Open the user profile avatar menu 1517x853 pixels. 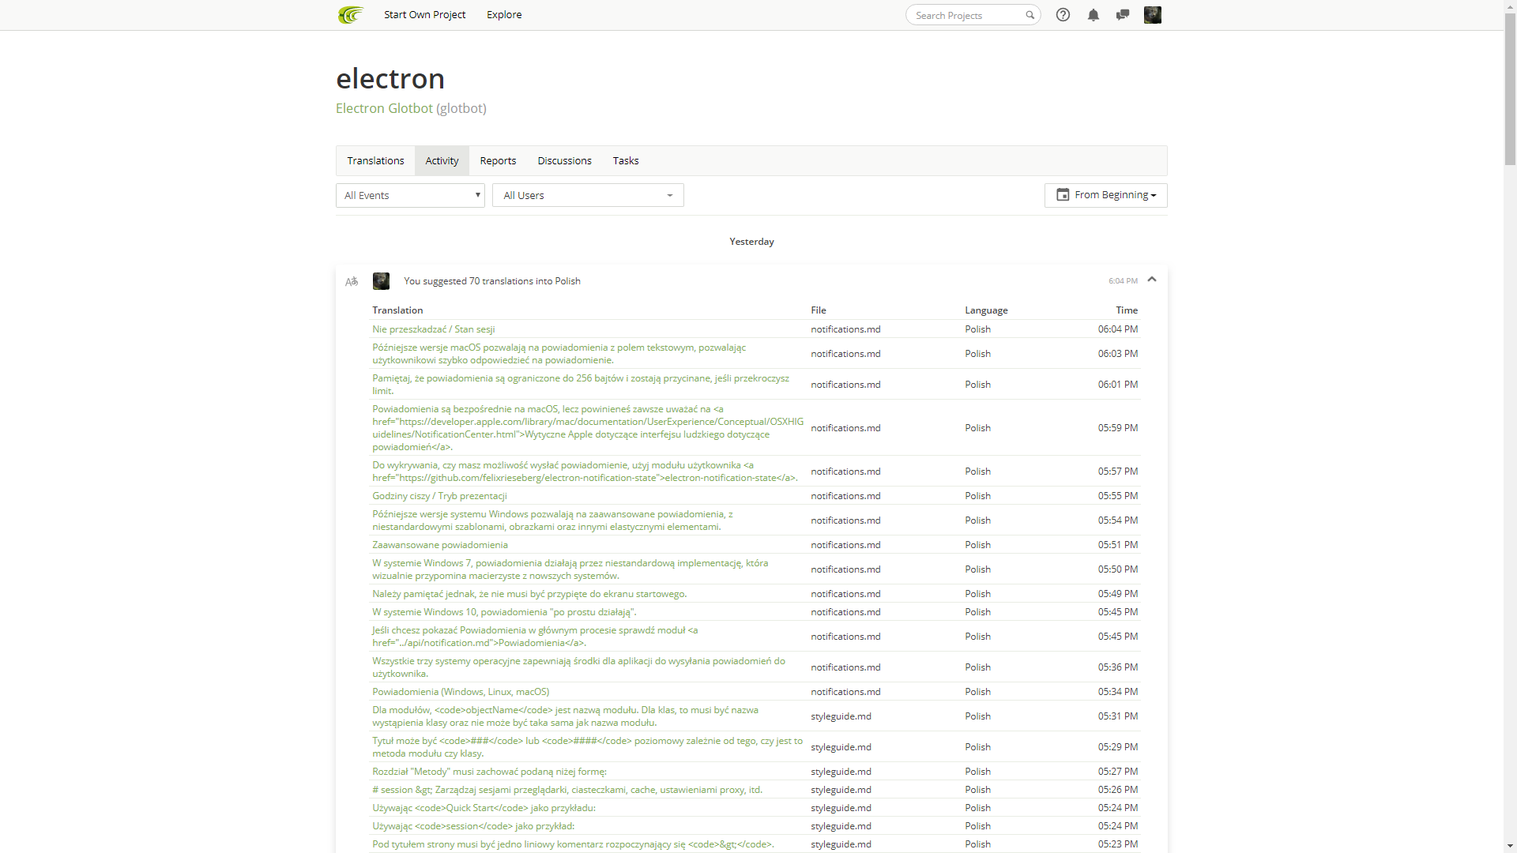click(x=1153, y=15)
